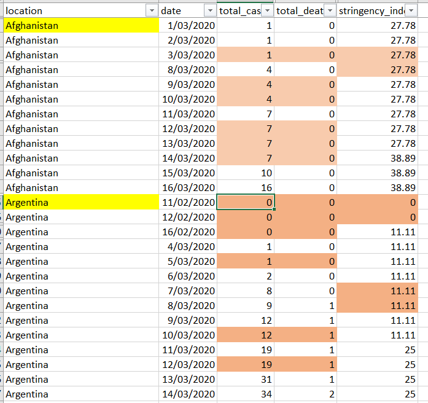The height and width of the screenshot is (403, 428).
Task: Select stringency 11.11 on 16/02/2020 row
Action: (378, 232)
